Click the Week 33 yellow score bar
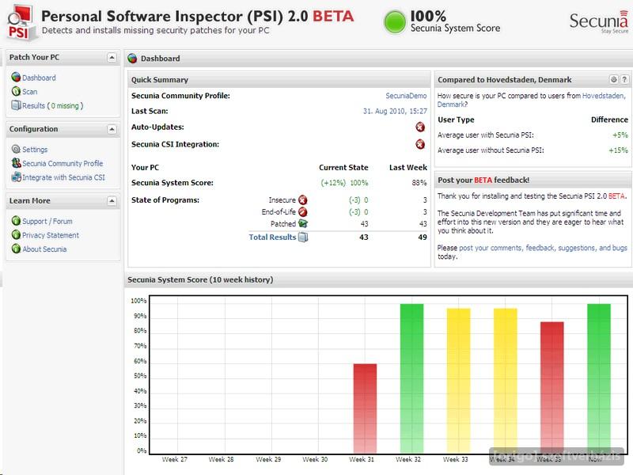The height and width of the screenshot is (475, 633). coord(459,381)
